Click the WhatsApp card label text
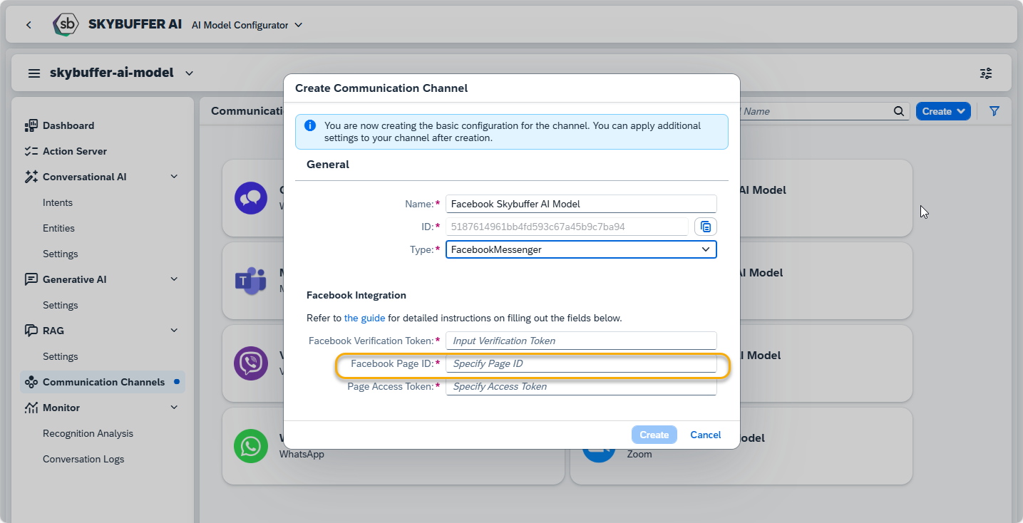Viewport: 1023px width, 523px height. point(302,454)
